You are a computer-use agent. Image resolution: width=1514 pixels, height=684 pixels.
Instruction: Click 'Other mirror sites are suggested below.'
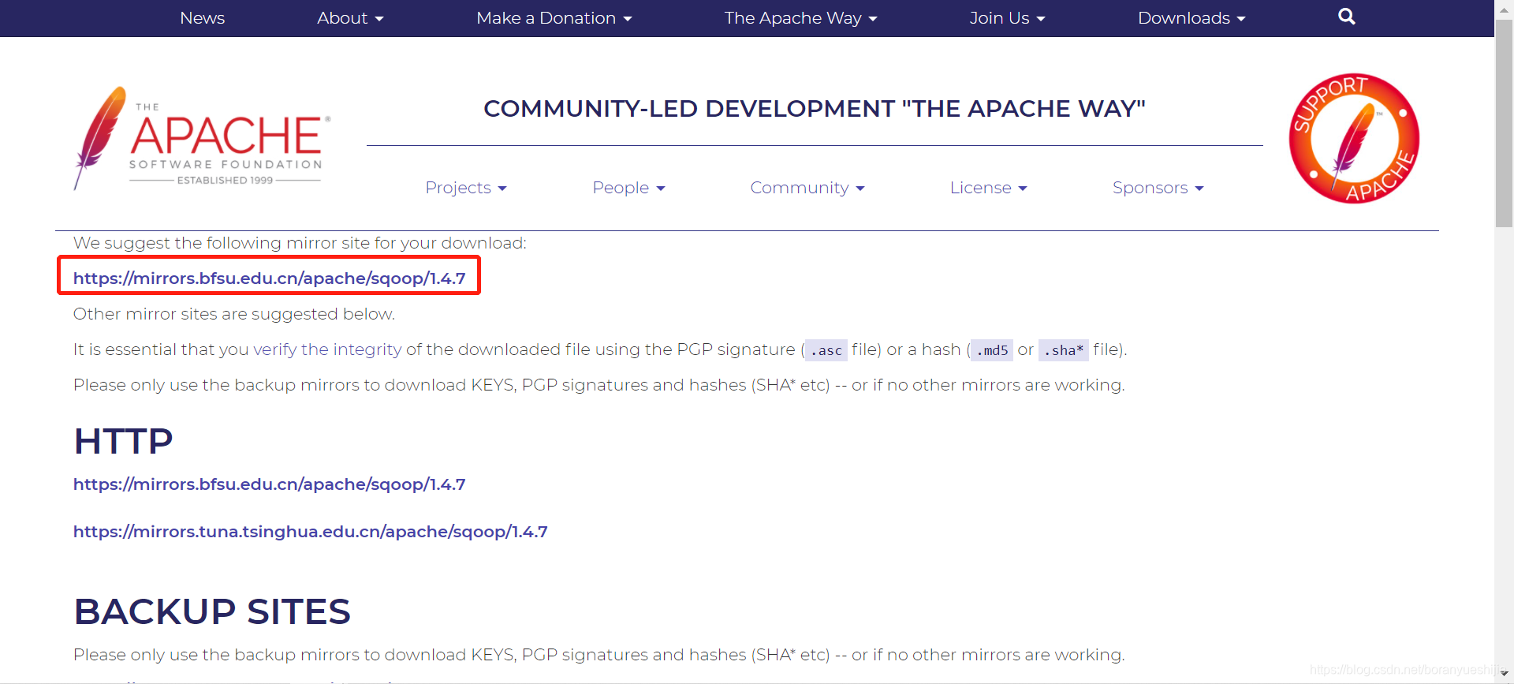[x=234, y=314]
